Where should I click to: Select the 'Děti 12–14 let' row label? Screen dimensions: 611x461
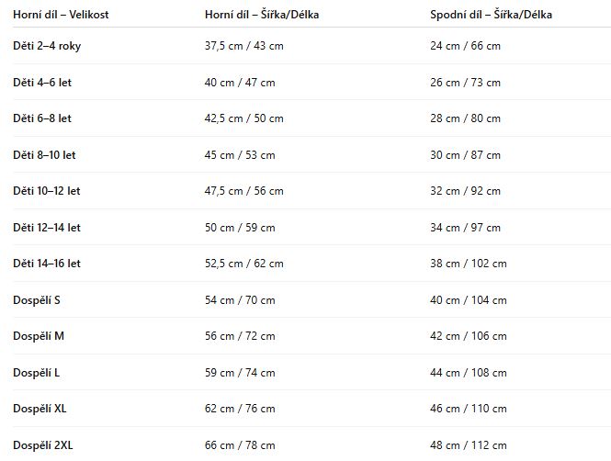pos(48,227)
